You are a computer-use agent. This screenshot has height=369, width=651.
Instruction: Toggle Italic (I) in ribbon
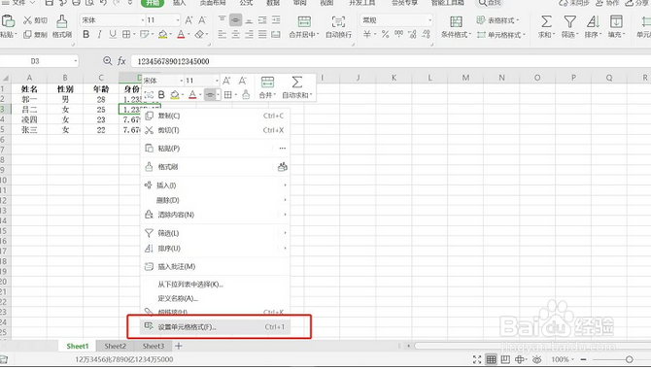coord(99,34)
